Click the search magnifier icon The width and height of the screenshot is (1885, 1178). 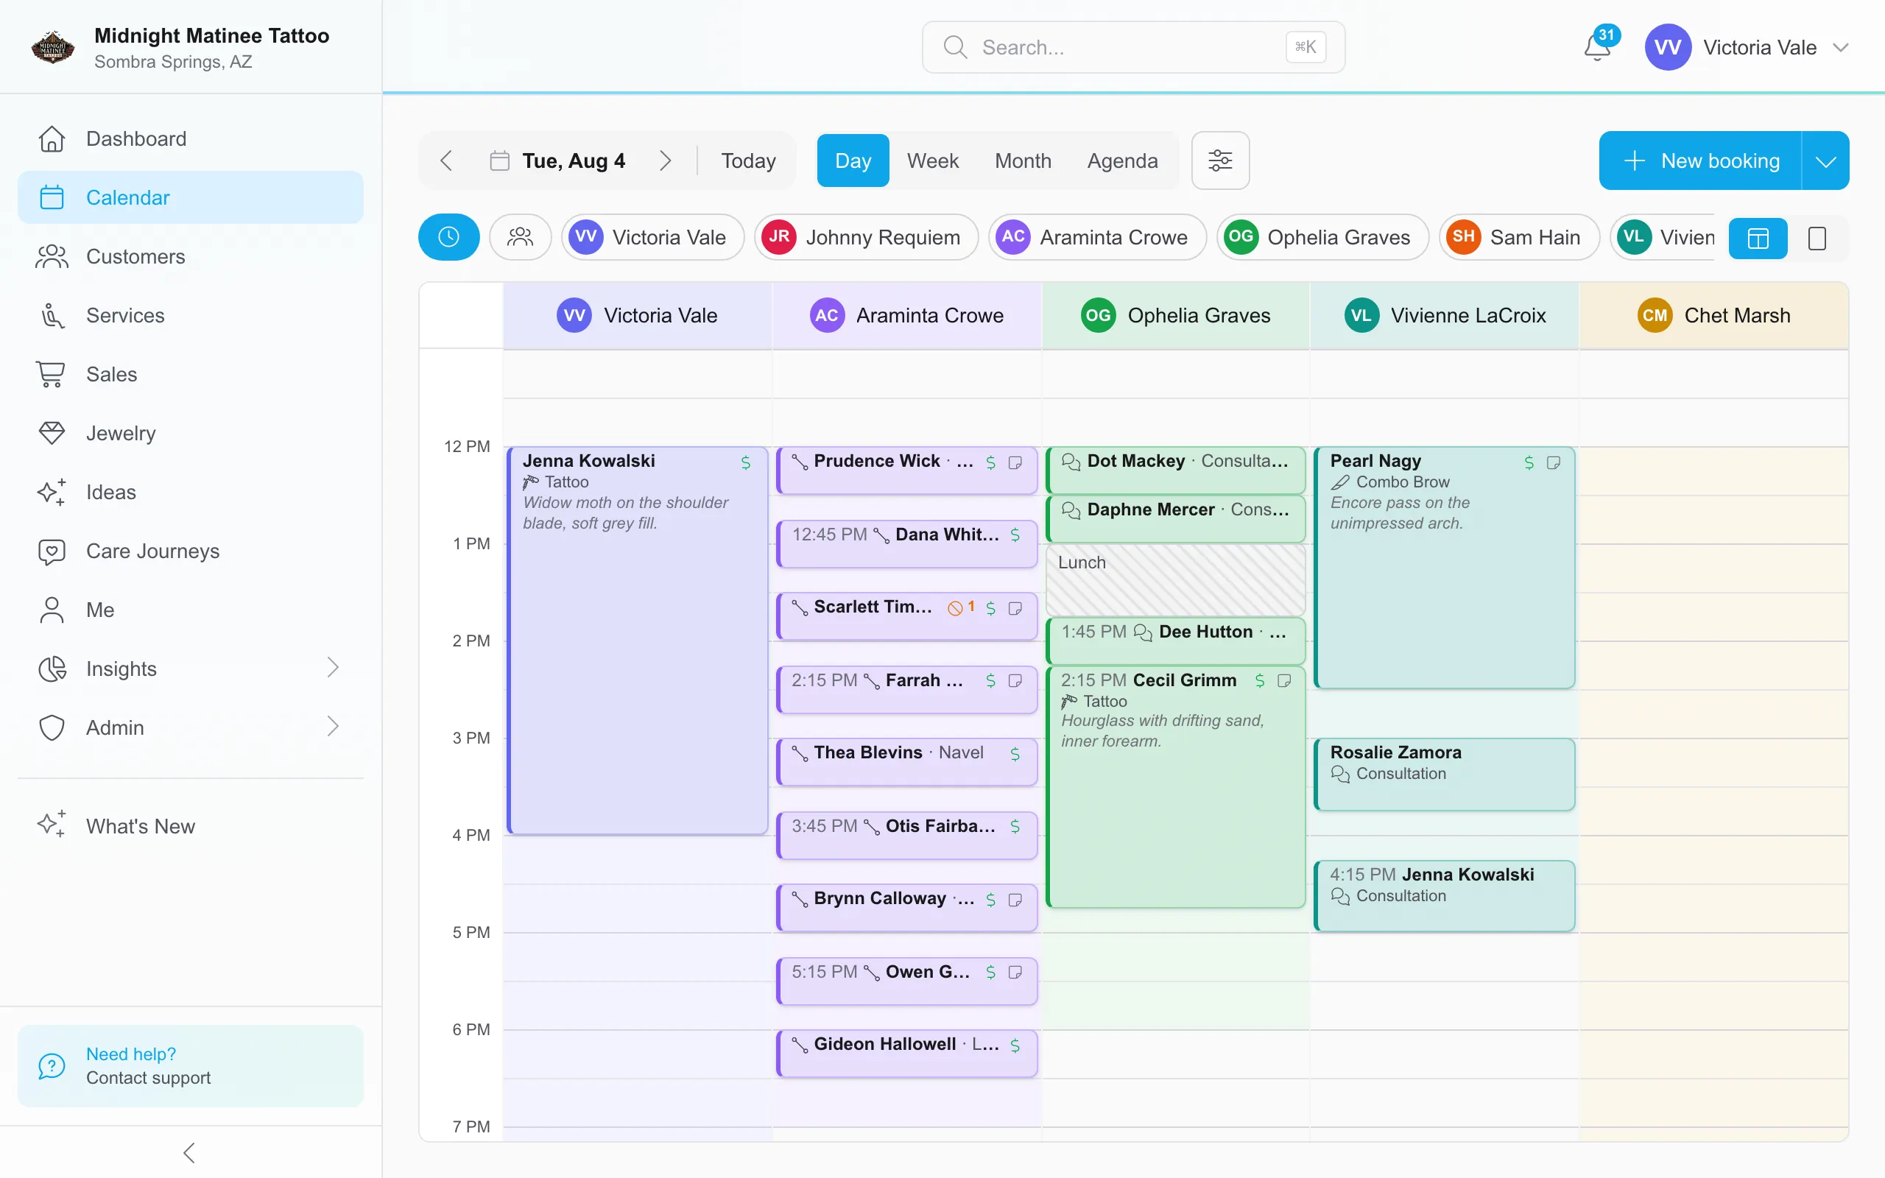955,48
